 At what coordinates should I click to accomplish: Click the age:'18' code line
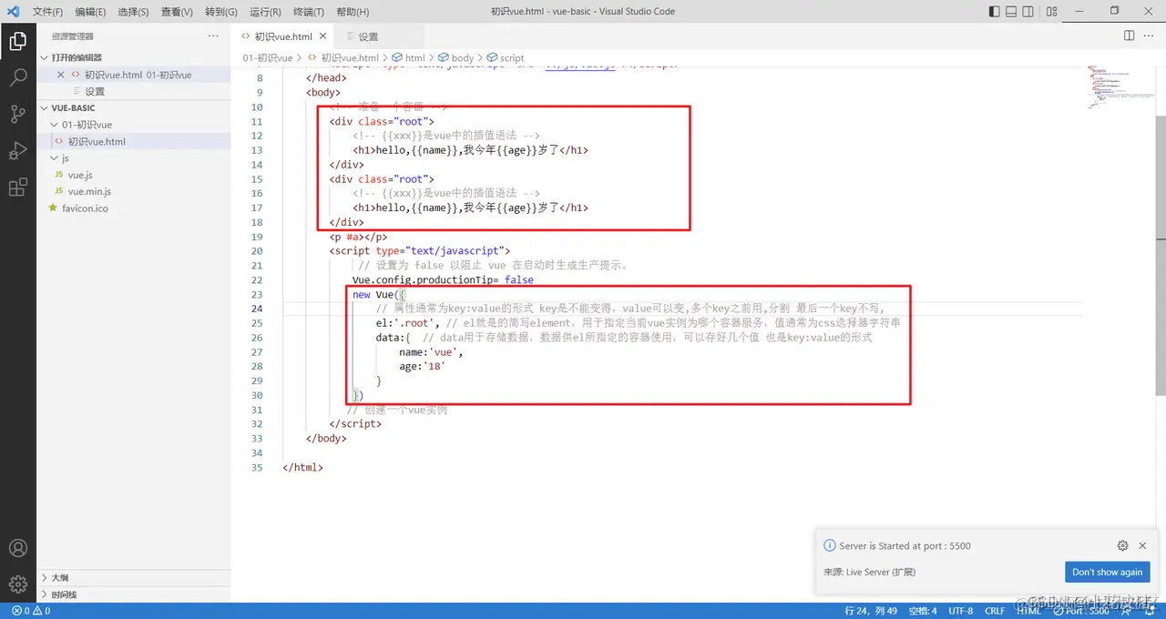(x=423, y=366)
